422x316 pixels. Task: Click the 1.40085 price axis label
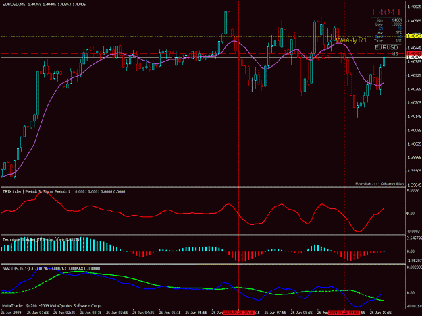click(415, 130)
